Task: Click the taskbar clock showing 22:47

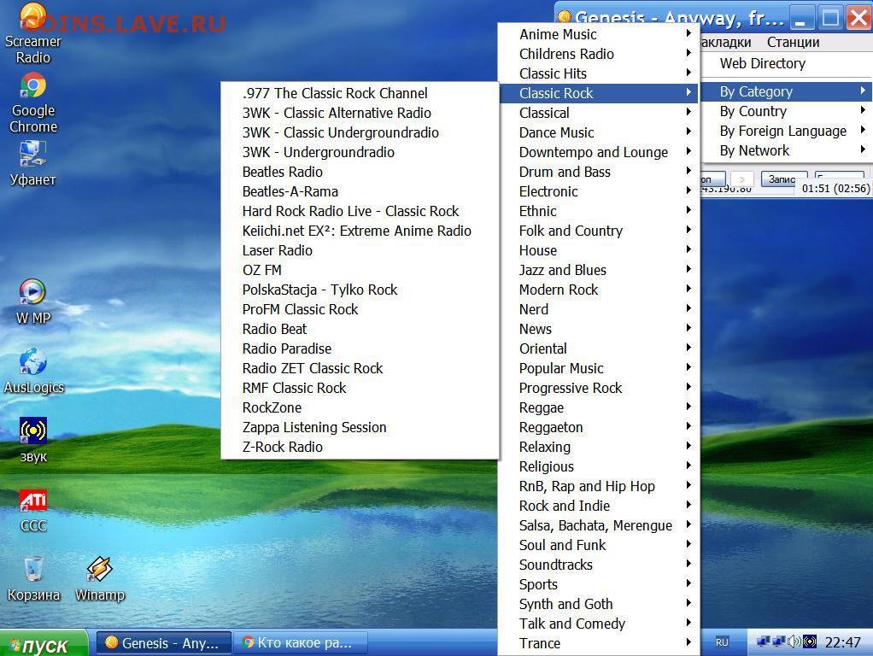Action: [842, 642]
